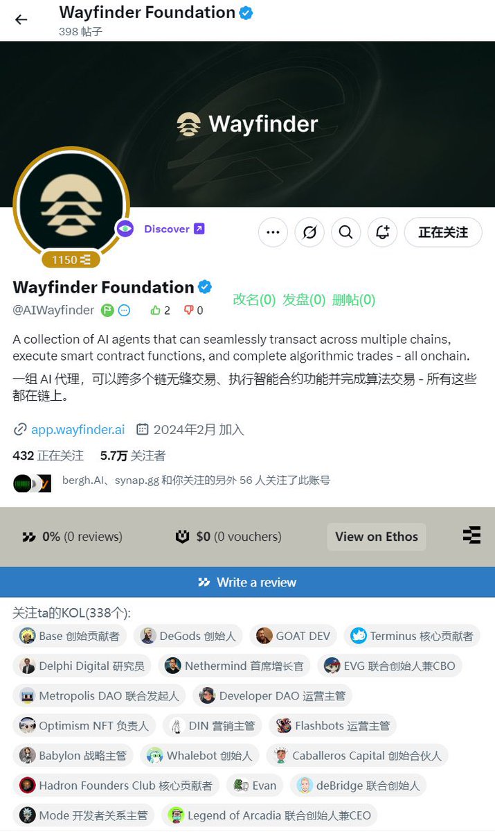Click the purple eye Discover badge icon
This screenshot has height=832, width=495.
(x=125, y=229)
